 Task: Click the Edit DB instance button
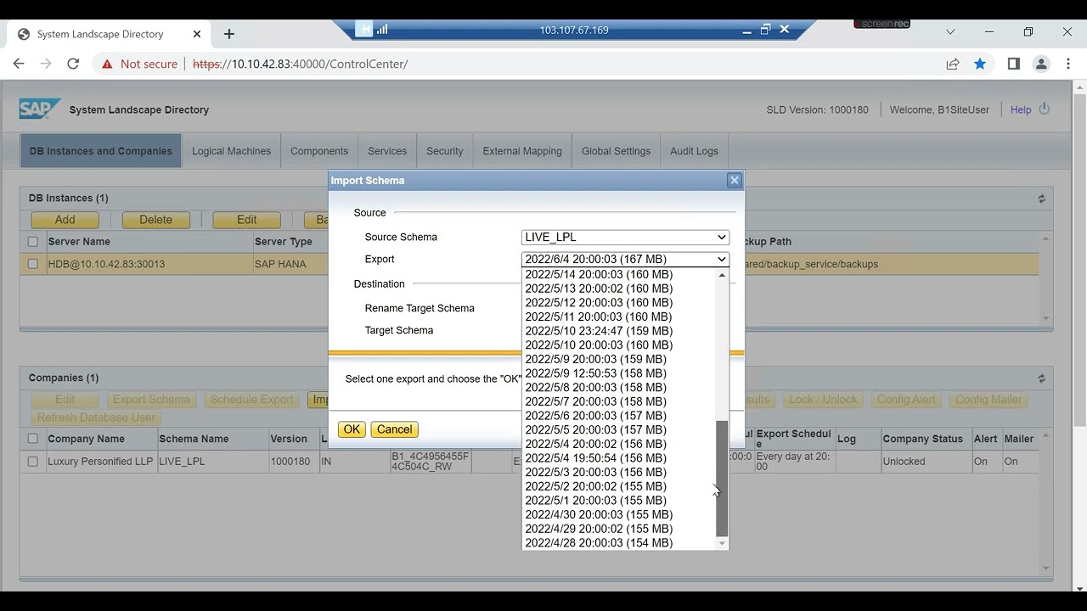(246, 220)
